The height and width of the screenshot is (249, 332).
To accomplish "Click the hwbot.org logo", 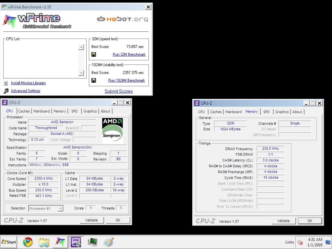I will (x=122, y=19).
